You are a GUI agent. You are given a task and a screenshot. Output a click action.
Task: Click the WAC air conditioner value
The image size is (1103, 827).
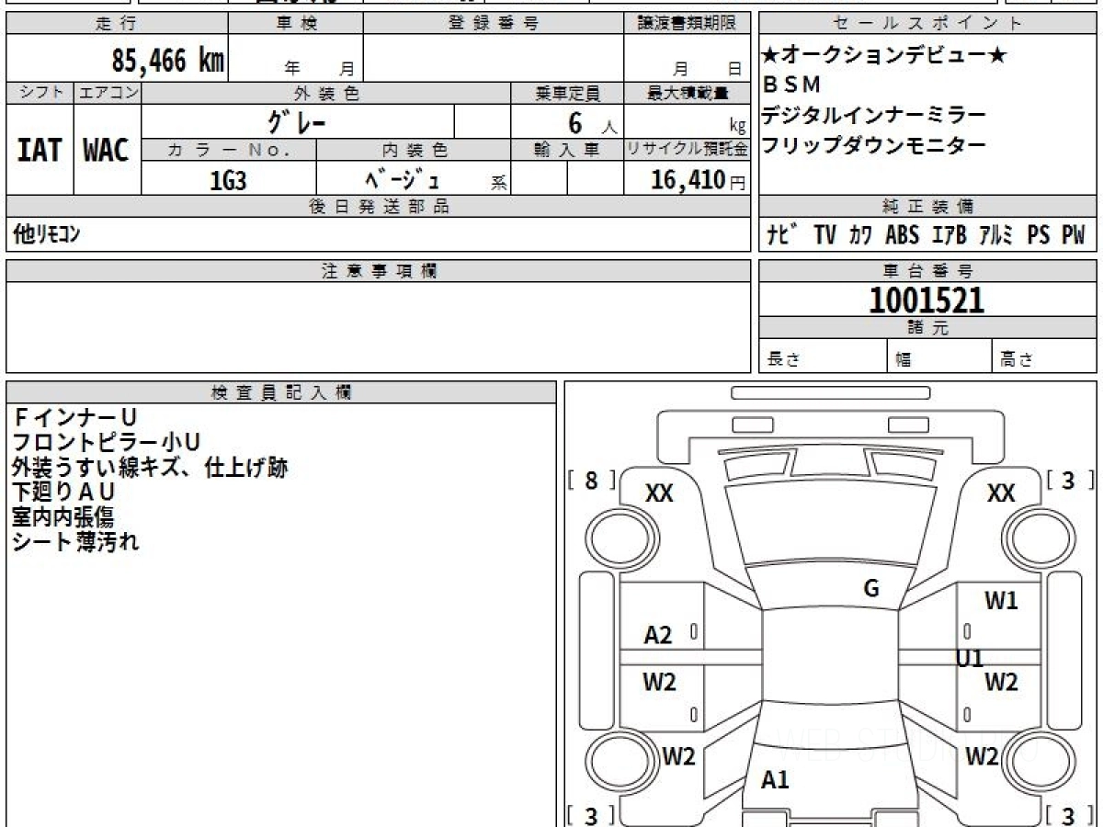tap(107, 151)
